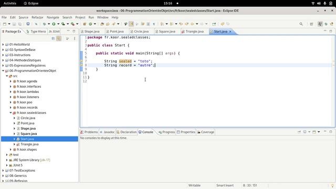
Task: Open the Source menu
Action: point(23,17)
